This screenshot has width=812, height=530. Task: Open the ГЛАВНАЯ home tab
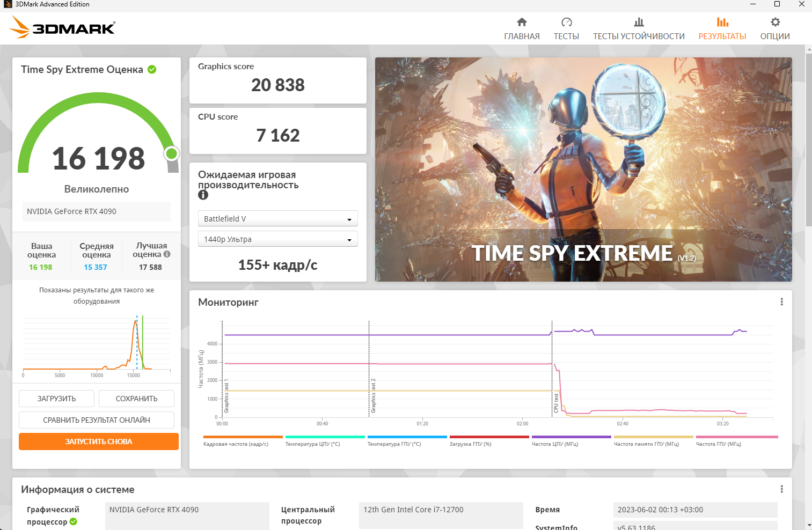click(x=522, y=29)
